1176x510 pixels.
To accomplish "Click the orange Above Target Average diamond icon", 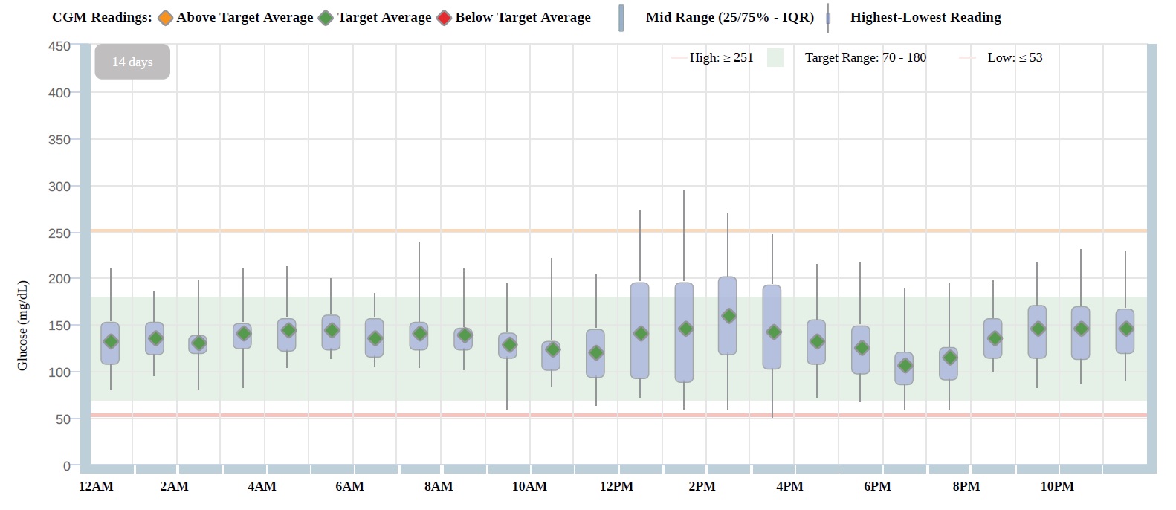I will click(165, 18).
